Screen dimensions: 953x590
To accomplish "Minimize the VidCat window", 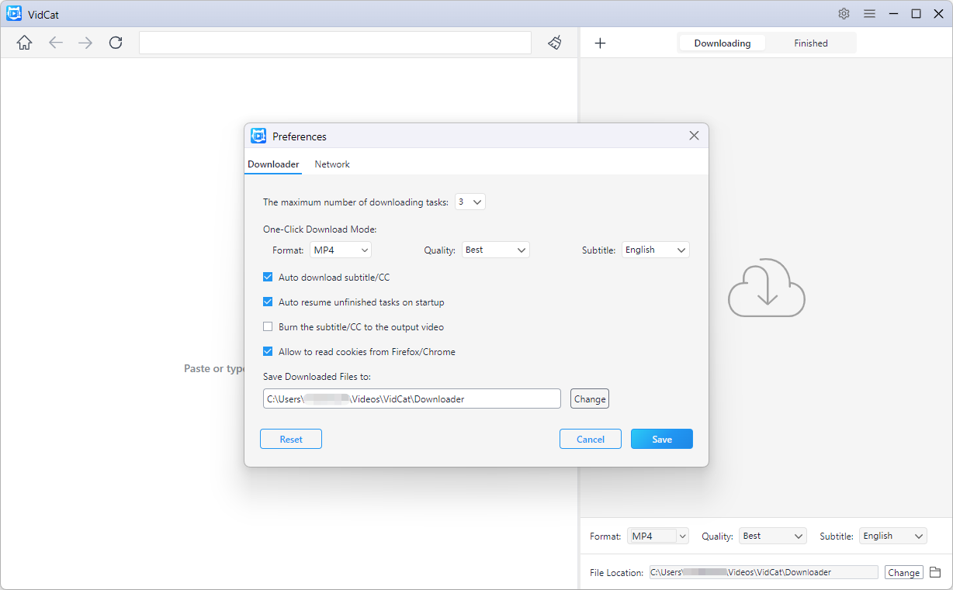I will click(x=894, y=13).
